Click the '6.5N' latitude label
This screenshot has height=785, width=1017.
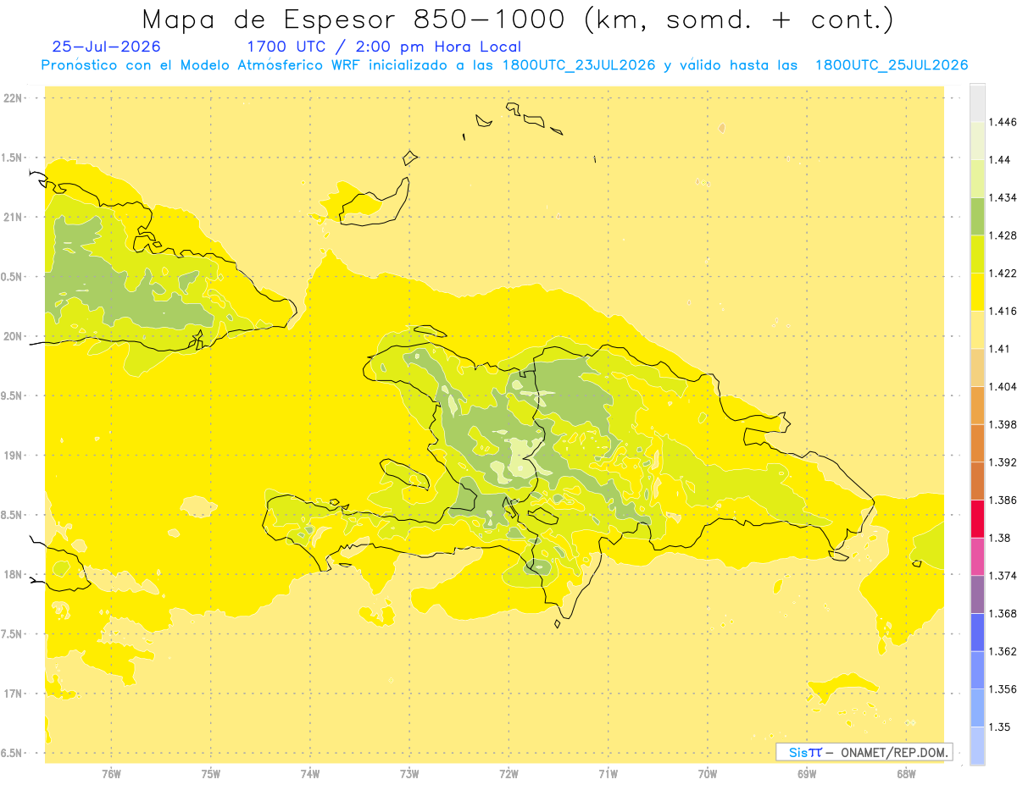click(13, 753)
